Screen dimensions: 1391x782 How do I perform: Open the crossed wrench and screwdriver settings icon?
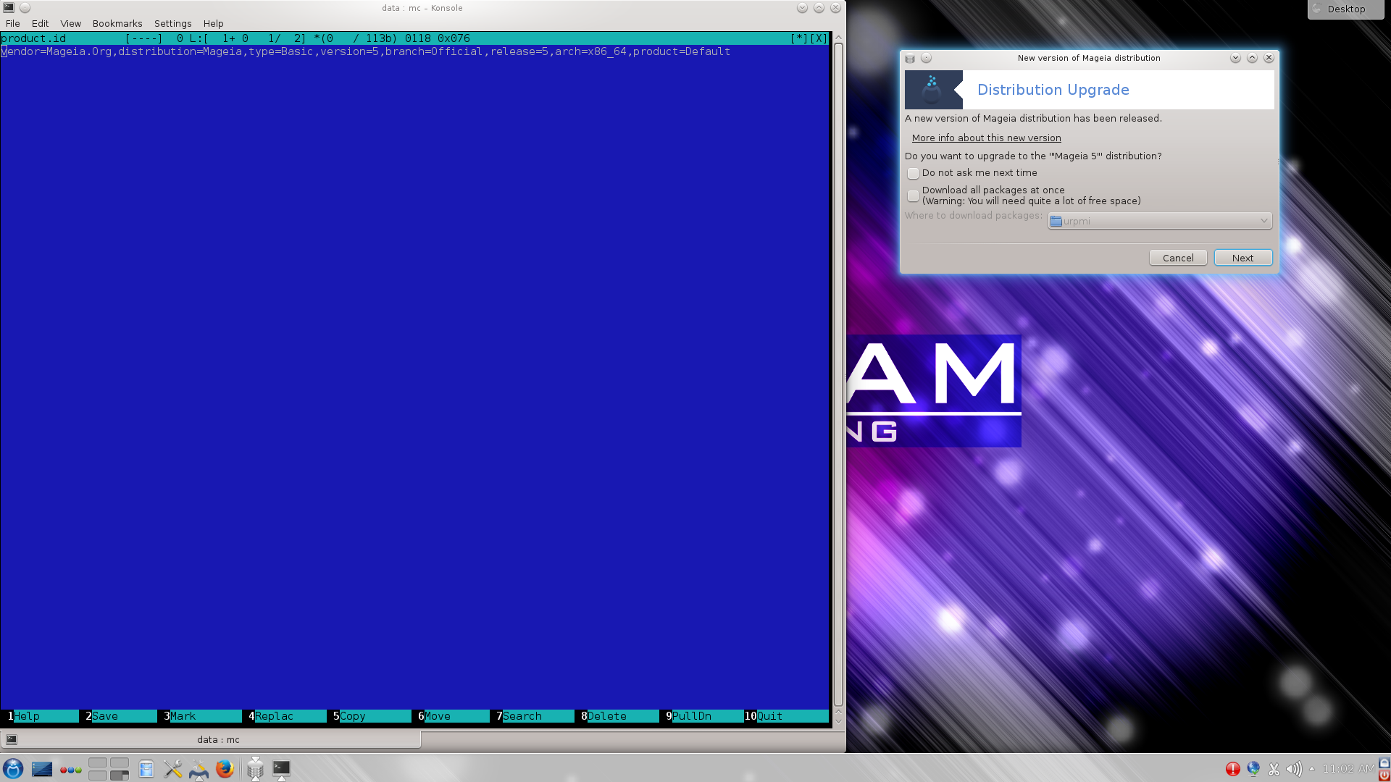pyautogui.click(x=172, y=768)
